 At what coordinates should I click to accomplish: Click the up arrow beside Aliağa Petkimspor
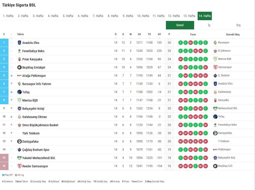11,76
